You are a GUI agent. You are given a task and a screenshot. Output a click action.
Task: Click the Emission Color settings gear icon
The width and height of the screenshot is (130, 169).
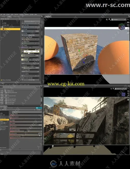pos(39,50)
